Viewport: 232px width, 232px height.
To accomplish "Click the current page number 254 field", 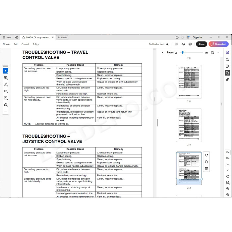I will coord(228,152).
